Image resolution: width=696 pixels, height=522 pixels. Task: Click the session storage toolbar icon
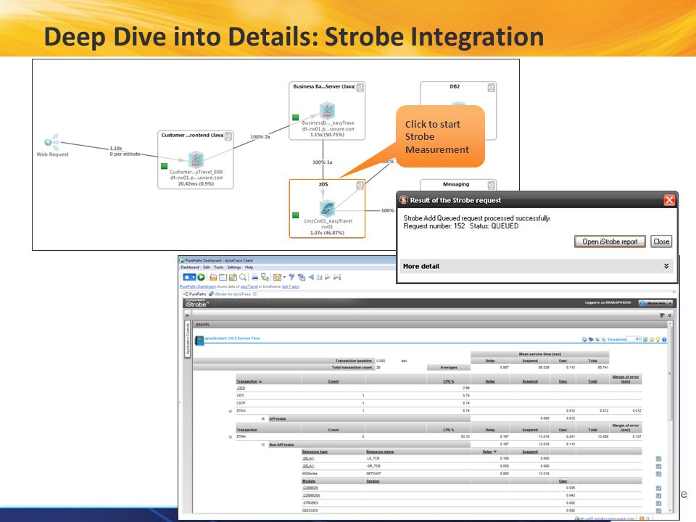point(278,278)
